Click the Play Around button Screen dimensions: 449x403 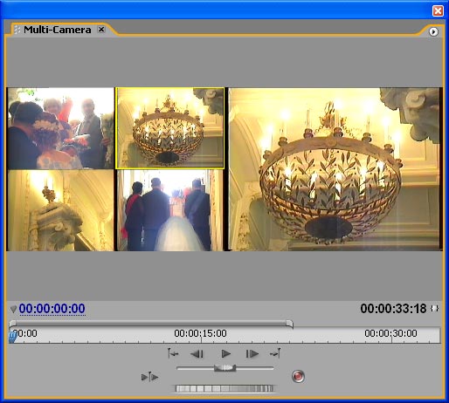149,377
